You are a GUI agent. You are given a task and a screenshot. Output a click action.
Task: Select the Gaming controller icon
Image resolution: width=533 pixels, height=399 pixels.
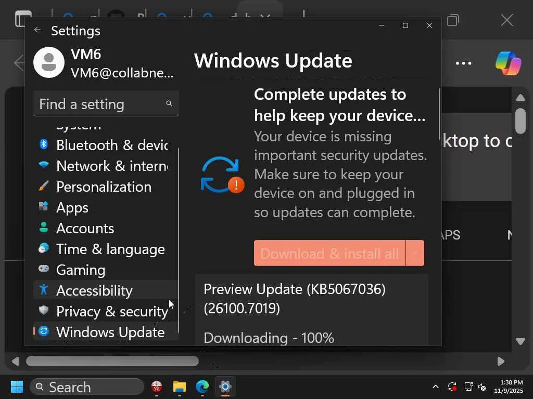coord(44,269)
